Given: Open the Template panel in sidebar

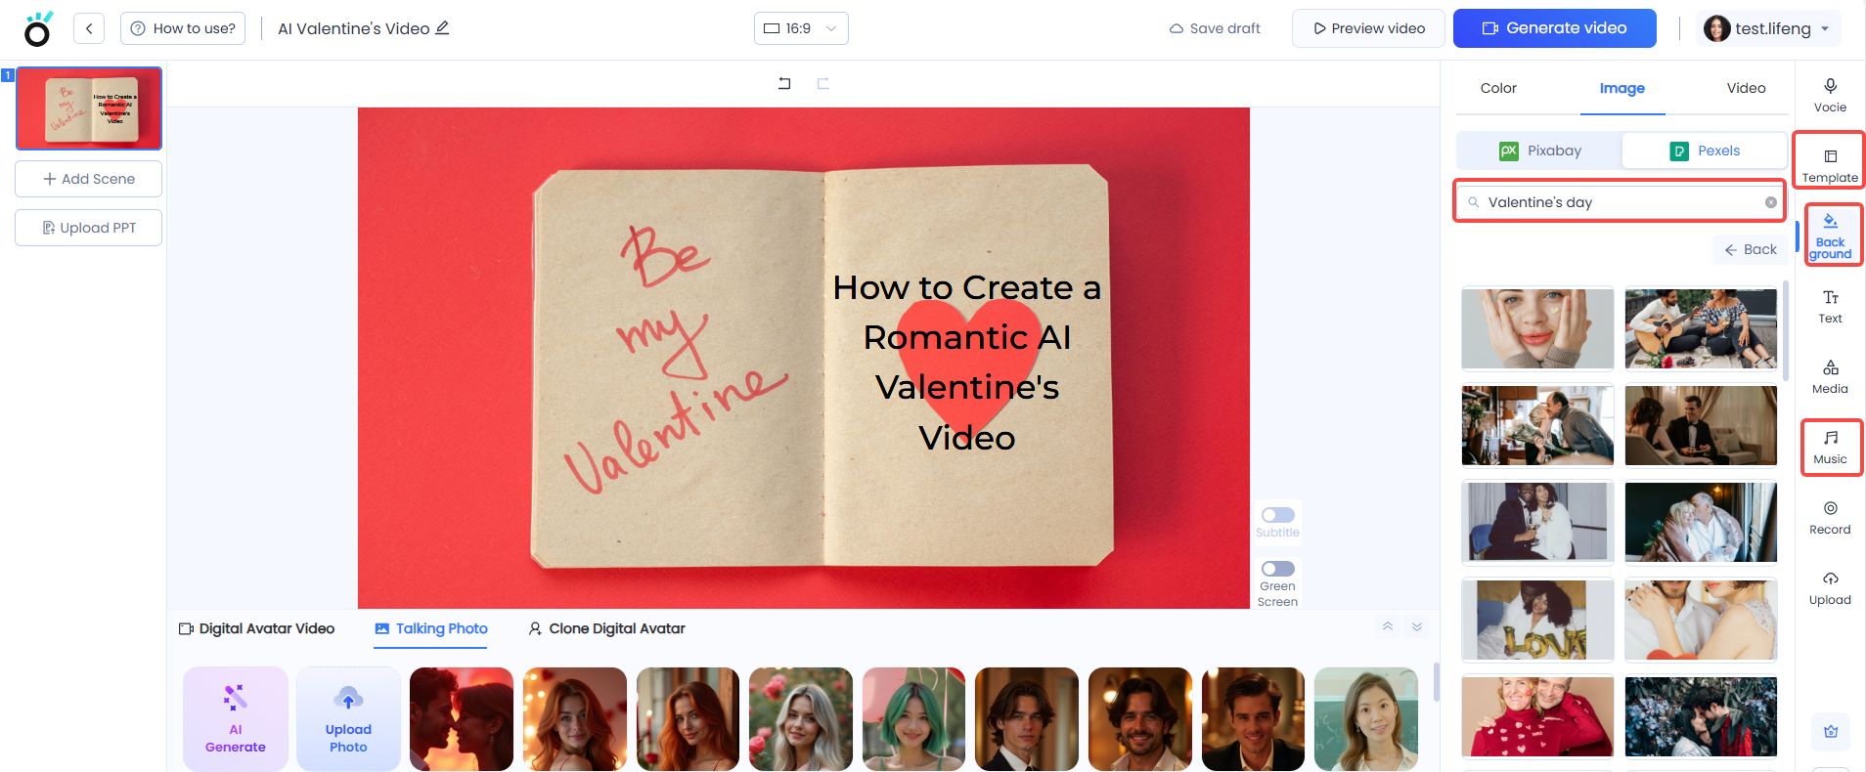Looking at the screenshot, I should (x=1830, y=162).
